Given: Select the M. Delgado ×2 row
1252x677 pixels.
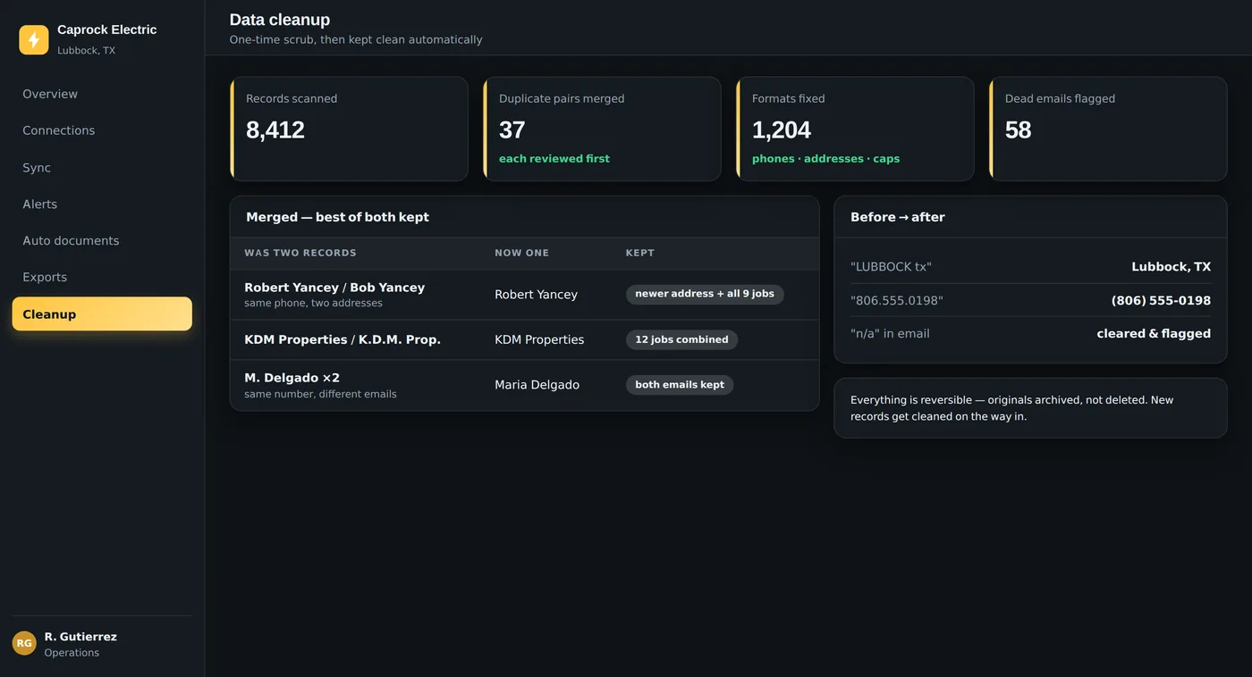Looking at the screenshot, I should (x=525, y=385).
